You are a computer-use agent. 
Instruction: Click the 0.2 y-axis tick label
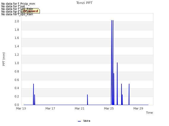click(17, 96)
